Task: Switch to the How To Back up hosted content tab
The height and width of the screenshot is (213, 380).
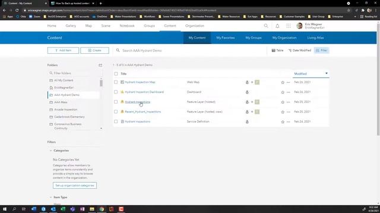Action: [x=72, y=4]
